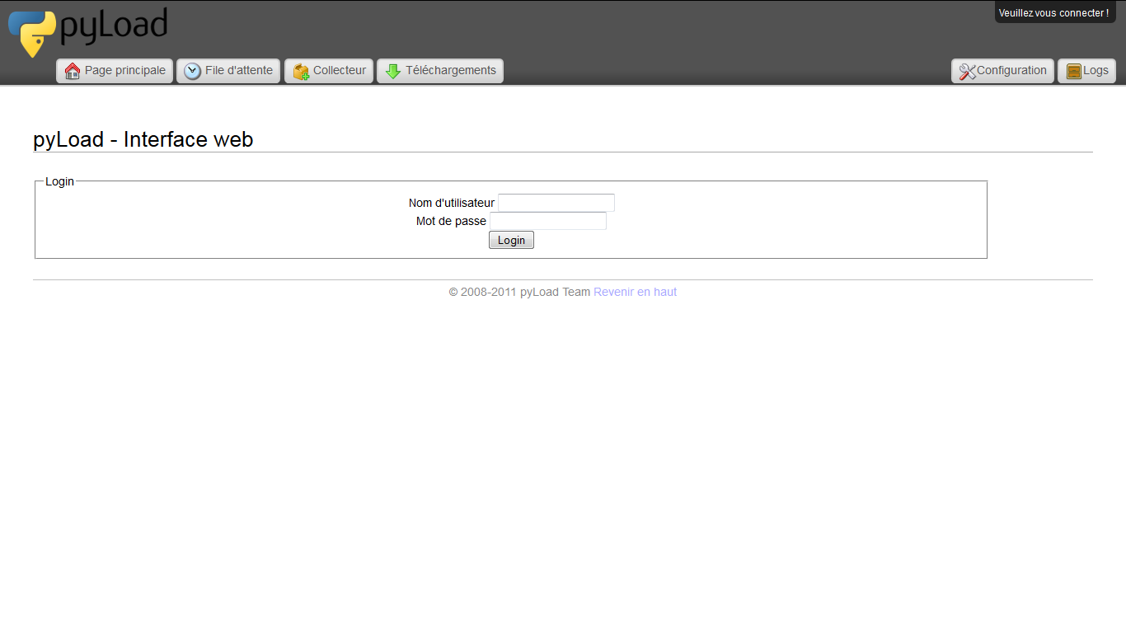The width and height of the screenshot is (1126, 633).
Task: Open Page principale via the house icon
Action: (x=73, y=71)
